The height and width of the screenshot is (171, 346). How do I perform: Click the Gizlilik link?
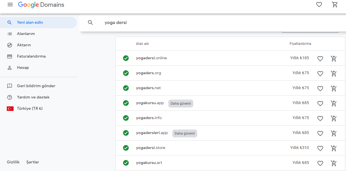[13, 162]
